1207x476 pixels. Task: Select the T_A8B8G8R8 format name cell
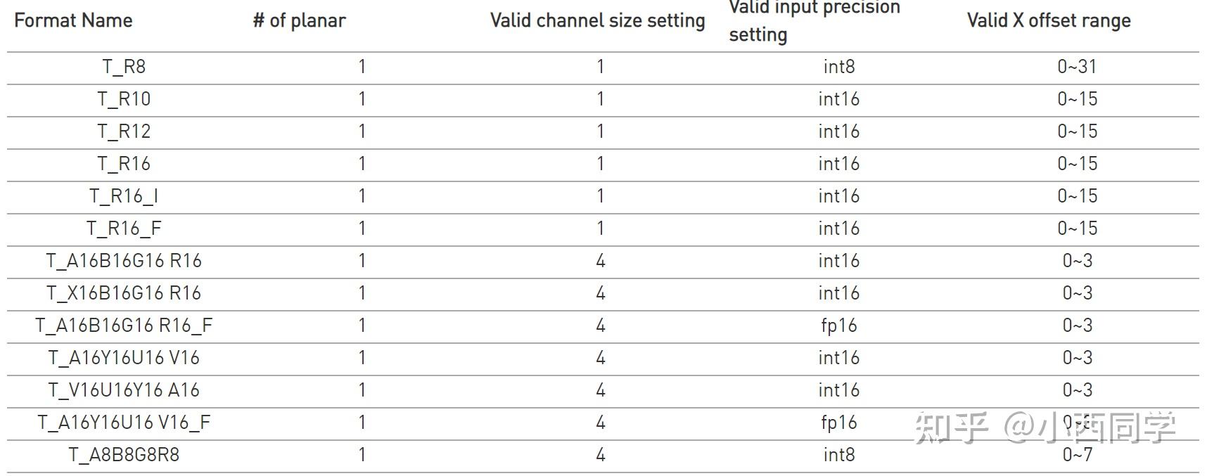point(124,455)
